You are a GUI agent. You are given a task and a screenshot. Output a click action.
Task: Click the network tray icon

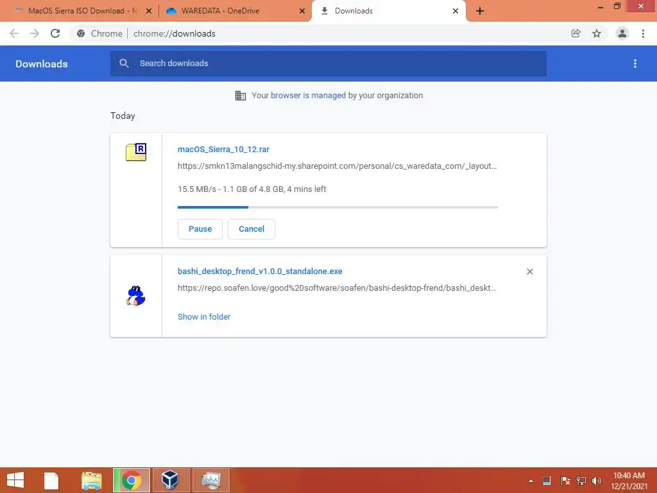(x=581, y=481)
